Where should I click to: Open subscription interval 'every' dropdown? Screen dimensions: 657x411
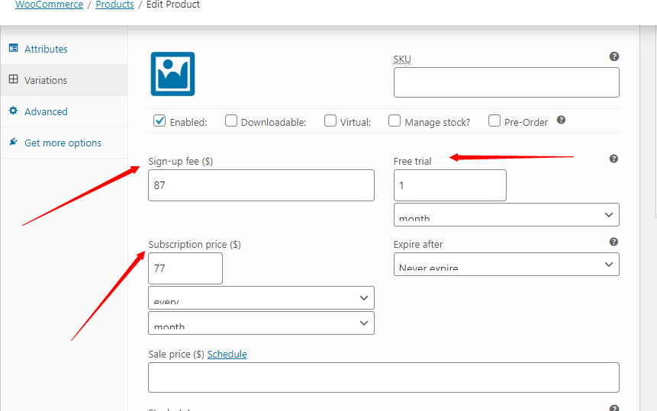pos(261,298)
